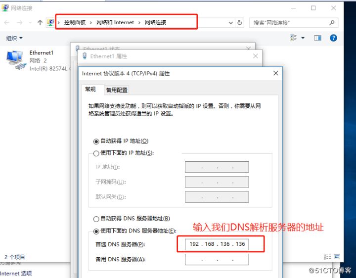356x278 pixels.
Task: Select the 常规 tab
Action: pyautogui.click(x=90, y=90)
